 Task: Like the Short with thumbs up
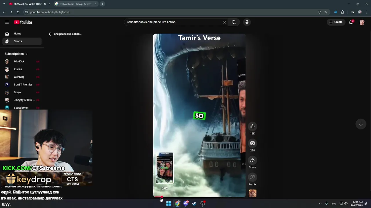click(252, 126)
